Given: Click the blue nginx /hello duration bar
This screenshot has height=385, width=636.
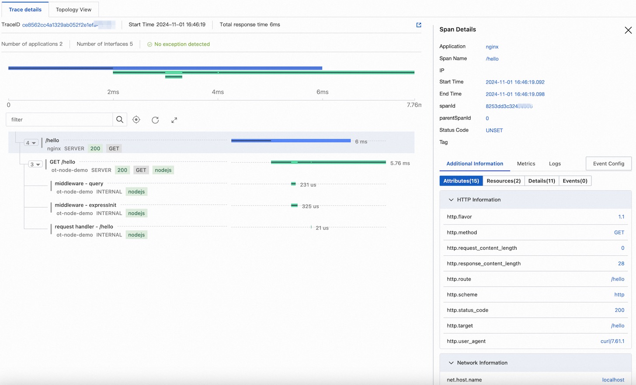Looking at the screenshot, I should pyautogui.click(x=291, y=141).
